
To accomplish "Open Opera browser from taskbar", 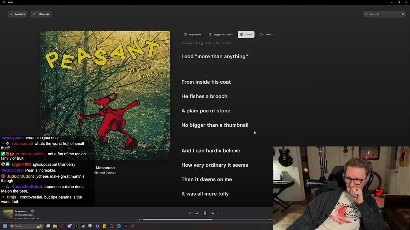I will pos(62,226).
